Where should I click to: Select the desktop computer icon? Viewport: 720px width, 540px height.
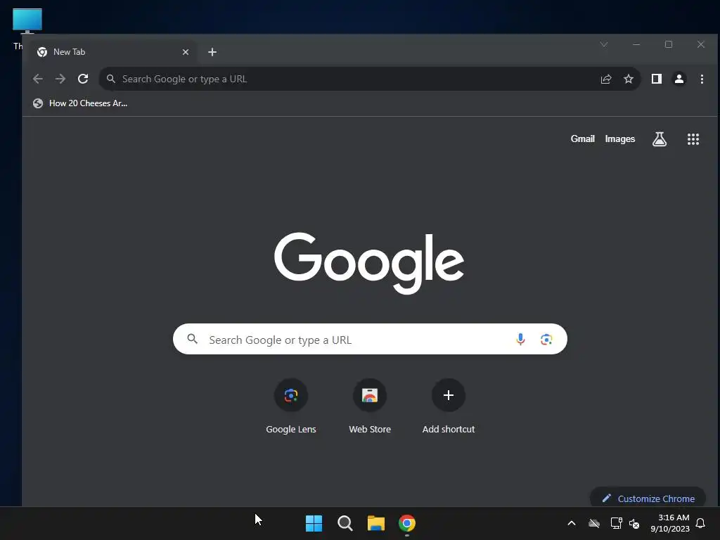(27, 21)
